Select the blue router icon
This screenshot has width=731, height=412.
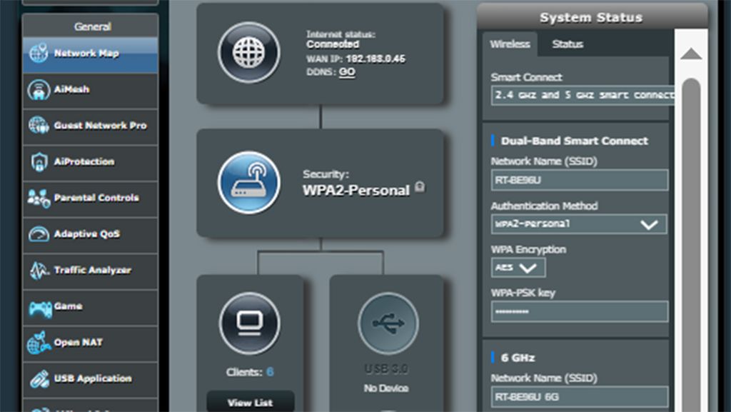click(x=249, y=182)
